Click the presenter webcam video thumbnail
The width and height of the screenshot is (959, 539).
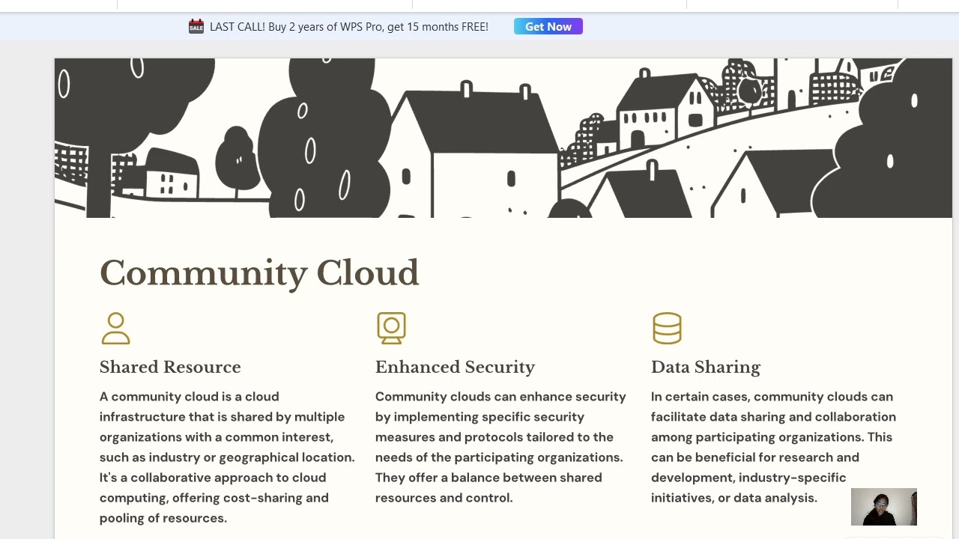(x=884, y=507)
